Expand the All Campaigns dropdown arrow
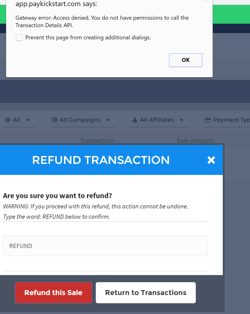The height and width of the screenshot is (314, 250). pyautogui.click(x=108, y=120)
